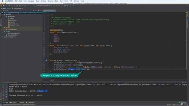
Task: Collapse the code root project node
Action: 3,13
